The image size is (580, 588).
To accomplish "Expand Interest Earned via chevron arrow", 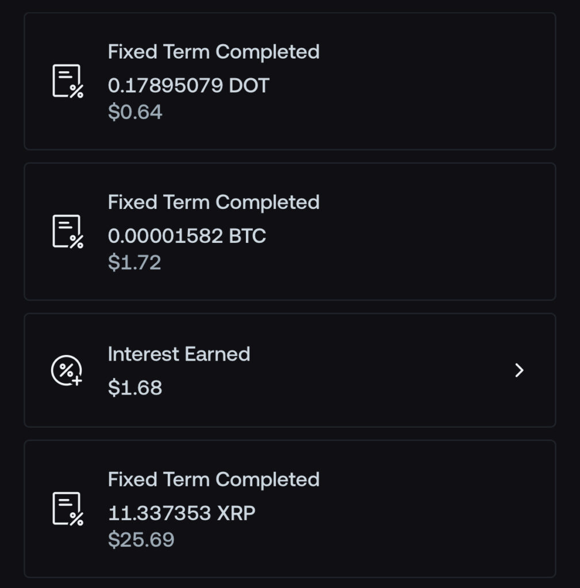I will 519,370.
